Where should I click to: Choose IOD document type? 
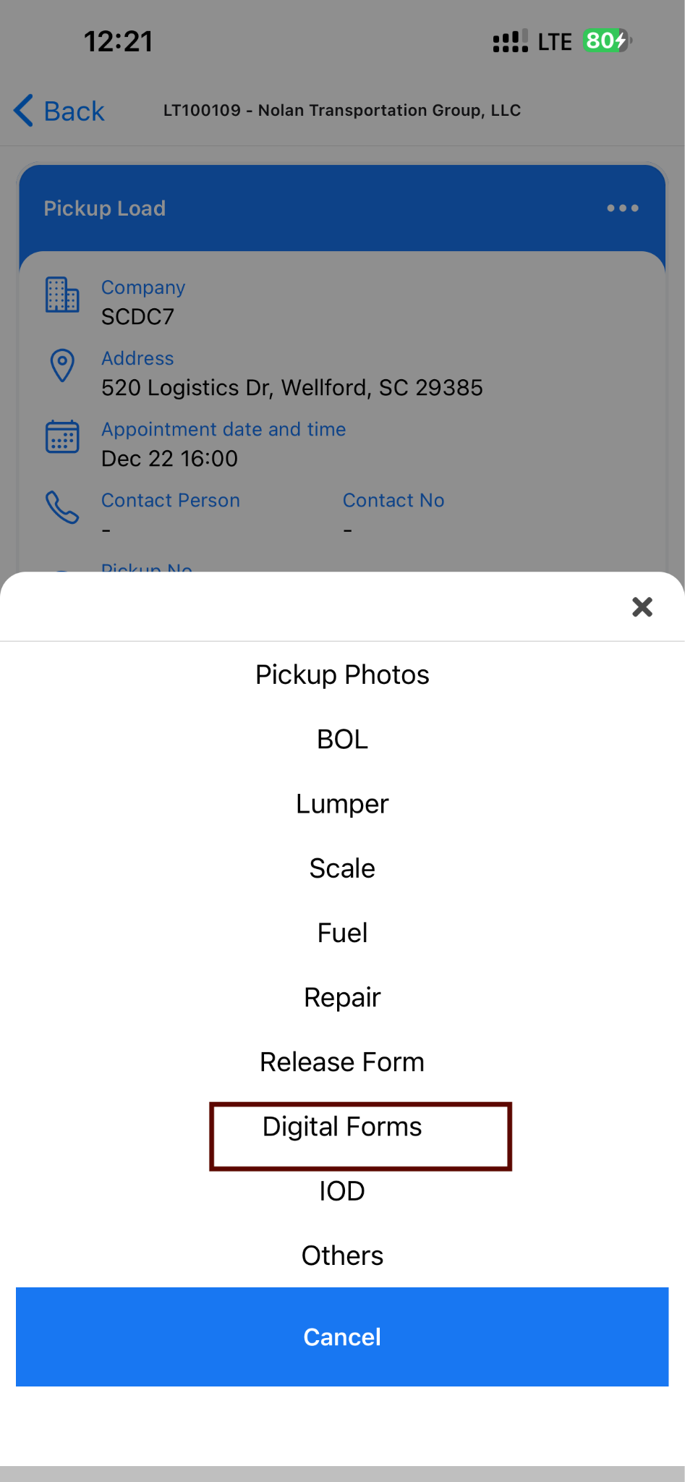(x=342, y=1191)
